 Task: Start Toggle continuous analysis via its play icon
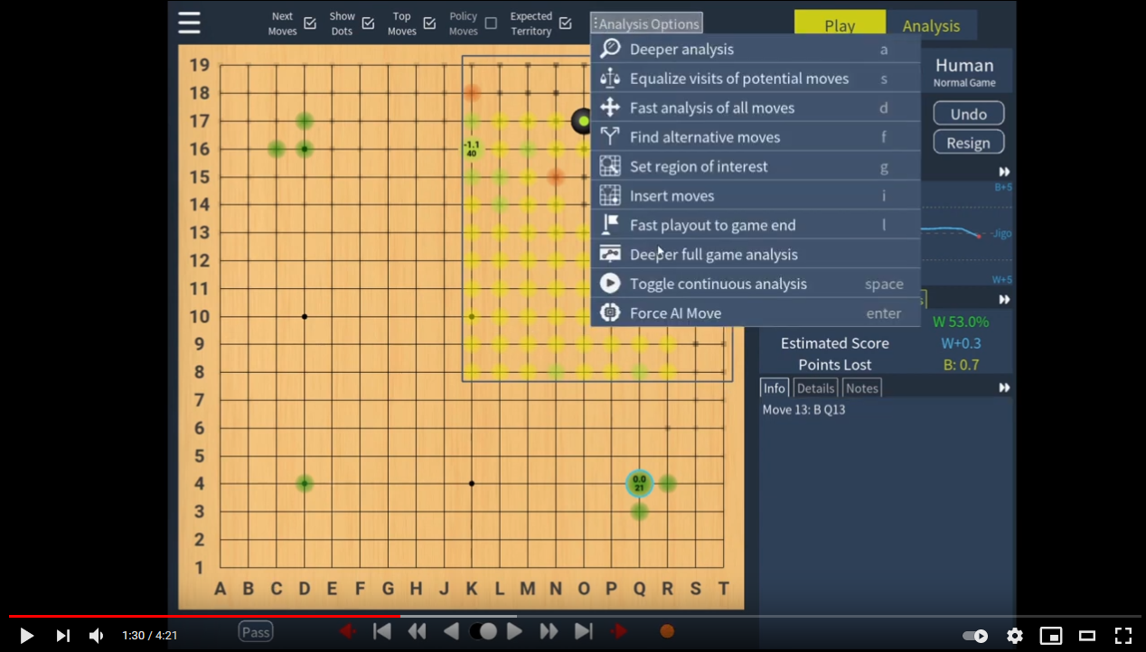coord(610,283)
